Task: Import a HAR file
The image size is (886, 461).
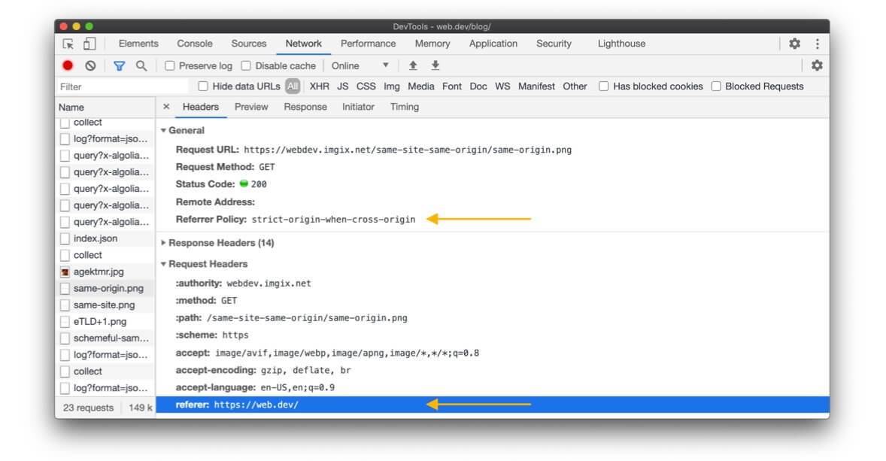Action: [x=413, y=66]
